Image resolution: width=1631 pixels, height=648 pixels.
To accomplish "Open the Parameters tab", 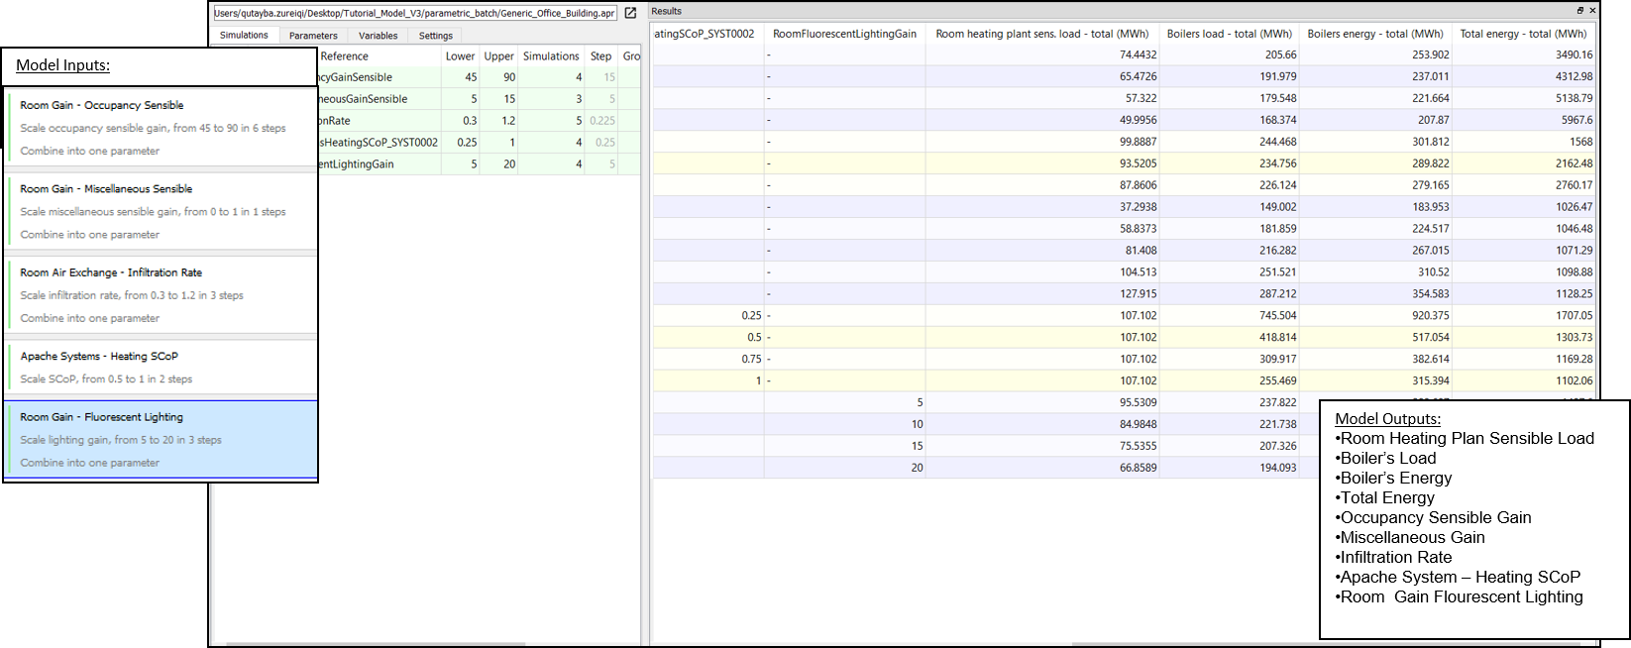I will click(313, 36).
